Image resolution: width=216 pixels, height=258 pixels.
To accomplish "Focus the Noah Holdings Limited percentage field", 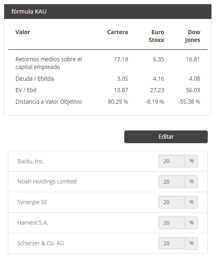I will (172, 181).
